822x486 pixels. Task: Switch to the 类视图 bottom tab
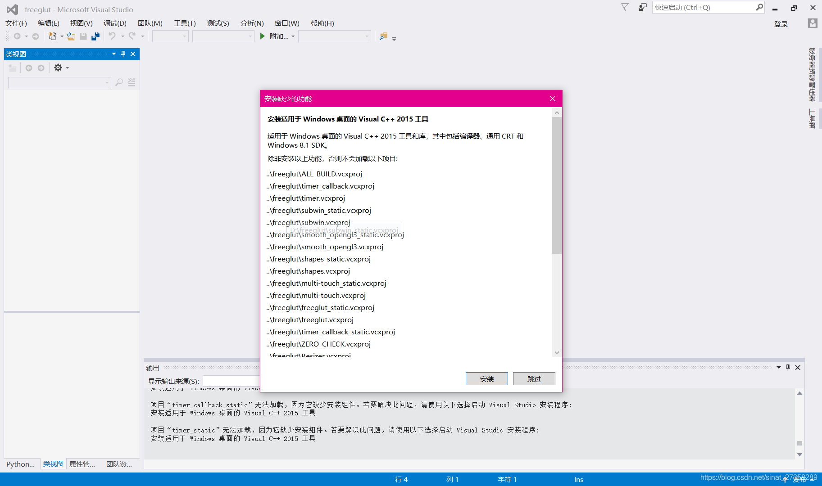tap(53, 464)
